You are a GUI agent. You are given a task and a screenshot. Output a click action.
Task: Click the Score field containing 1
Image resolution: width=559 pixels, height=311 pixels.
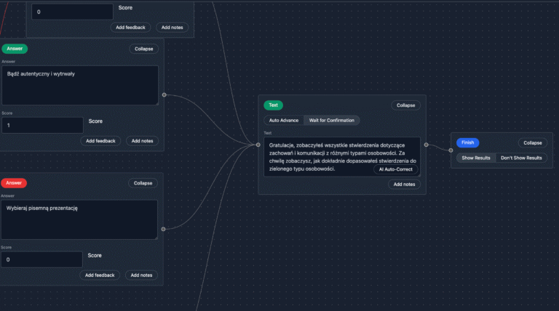(41, 126)
